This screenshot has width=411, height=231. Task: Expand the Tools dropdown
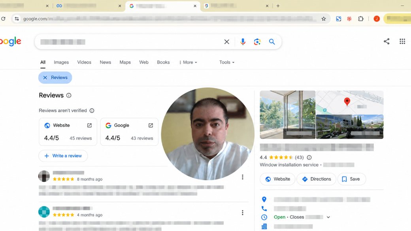click(x=227, y=62)
